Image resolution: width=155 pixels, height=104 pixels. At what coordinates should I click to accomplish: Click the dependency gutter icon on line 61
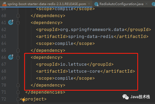click(11, 22)
